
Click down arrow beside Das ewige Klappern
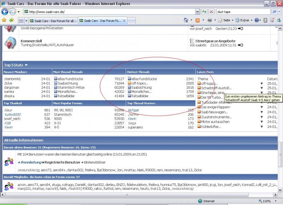261,107
